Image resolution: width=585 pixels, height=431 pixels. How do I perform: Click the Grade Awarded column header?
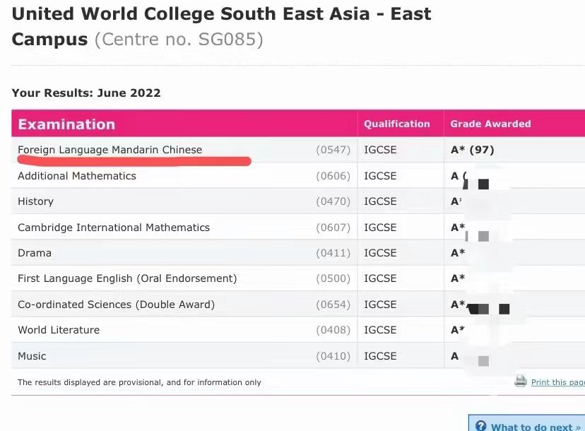(490, 124)
